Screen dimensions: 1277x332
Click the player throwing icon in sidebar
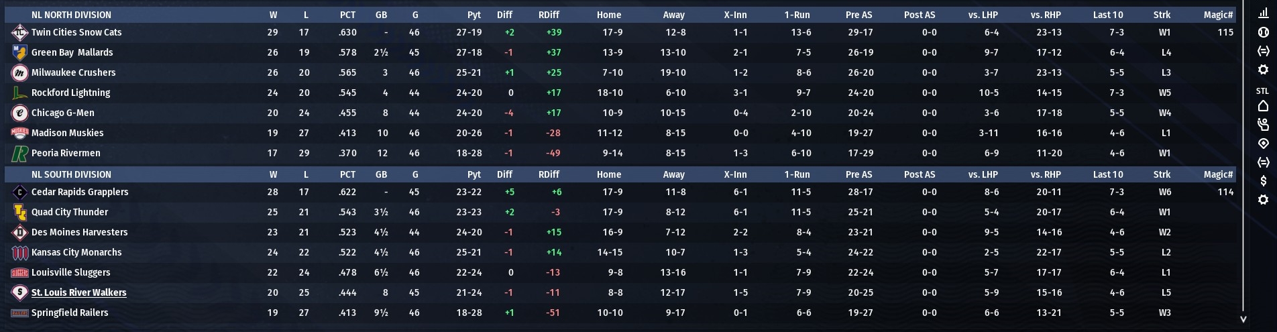1263,124
